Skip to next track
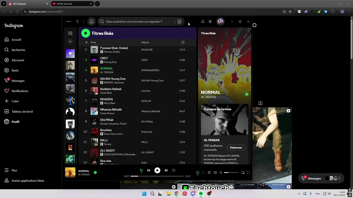353x198 pixels. [166, 170]
